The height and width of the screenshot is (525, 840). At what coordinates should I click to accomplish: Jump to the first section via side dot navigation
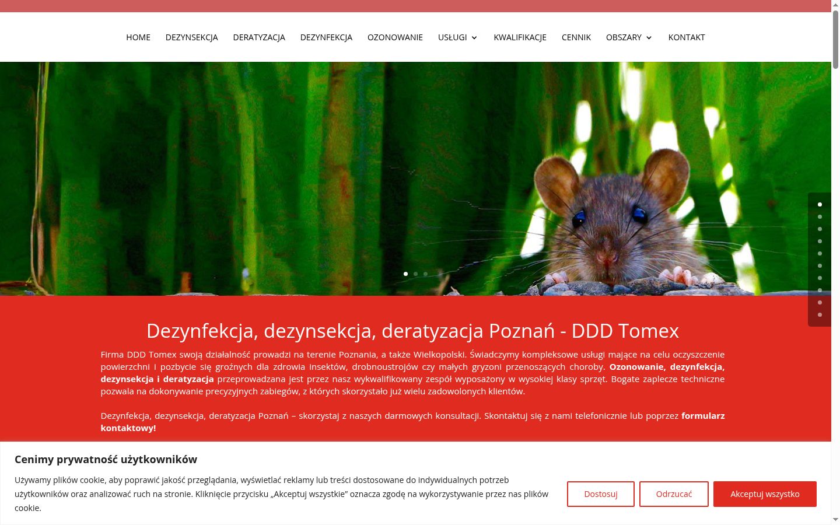click(x=820, y=204)
